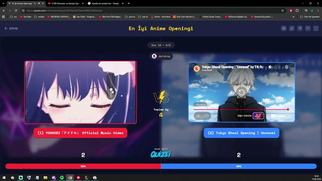
Task: Expand the hidden bookmarks overflow chevron
Action: click(293, 17)
